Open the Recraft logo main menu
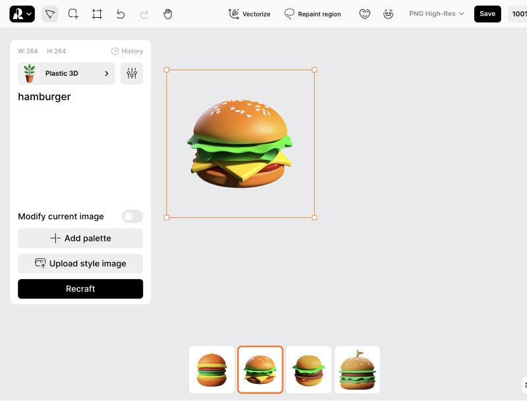 tap(22, 14)
